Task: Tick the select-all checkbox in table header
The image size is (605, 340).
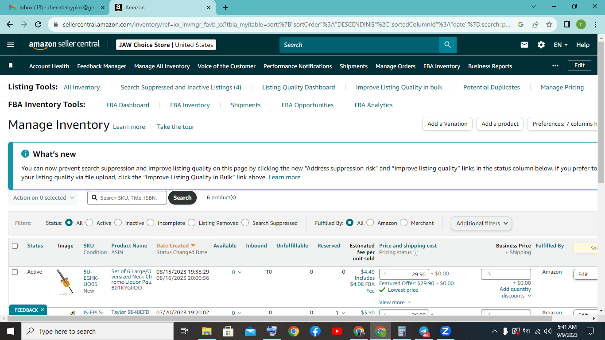Action: [15, 246]
